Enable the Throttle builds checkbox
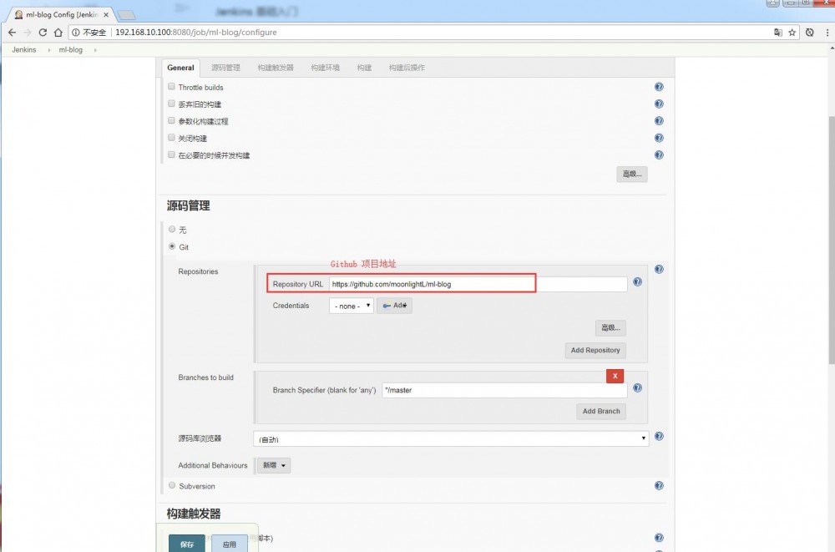The height and width of the screenshot is (552, 835). (171, 86)
